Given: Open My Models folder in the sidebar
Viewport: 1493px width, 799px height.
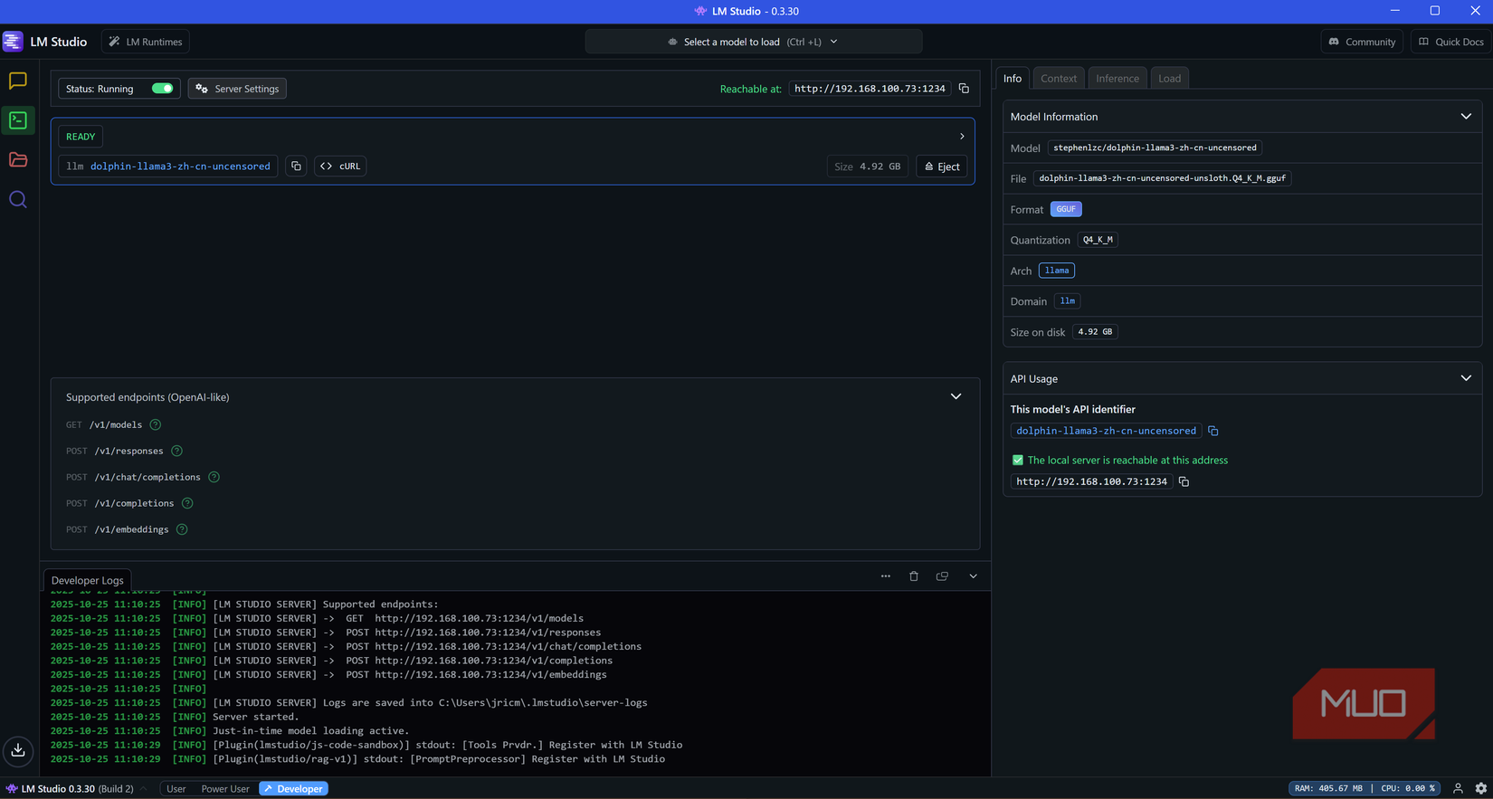Looking at the screenshot, I should click(x=18, y=160).
